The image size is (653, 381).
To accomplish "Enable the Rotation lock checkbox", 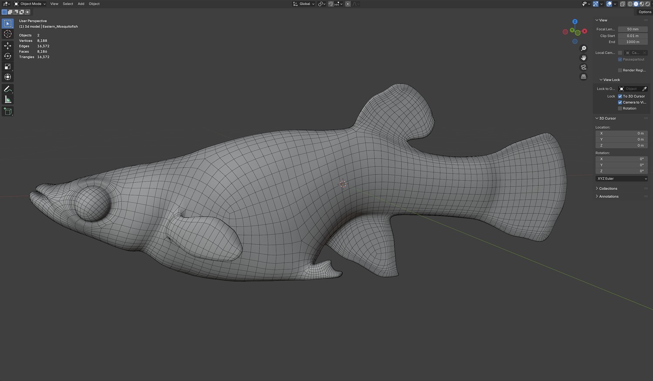I will pyautogui.click(x=620, y=108).
